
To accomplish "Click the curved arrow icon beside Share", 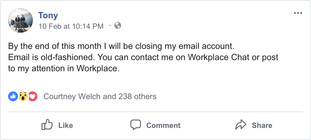I will point(241,125).
